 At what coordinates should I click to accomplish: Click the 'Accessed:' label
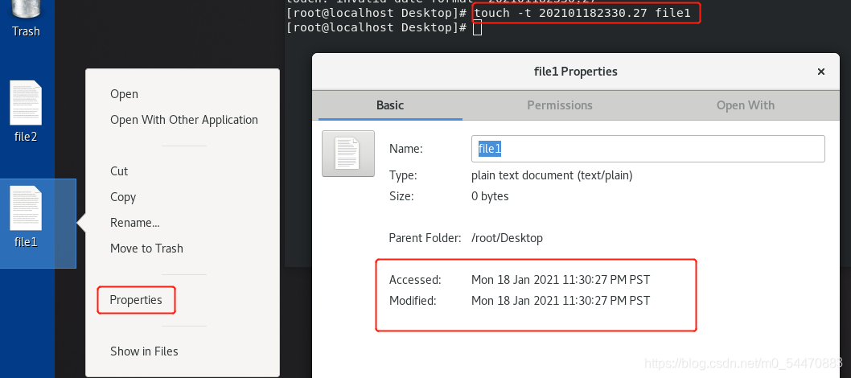pyautogui.click(x=415, y=280)
